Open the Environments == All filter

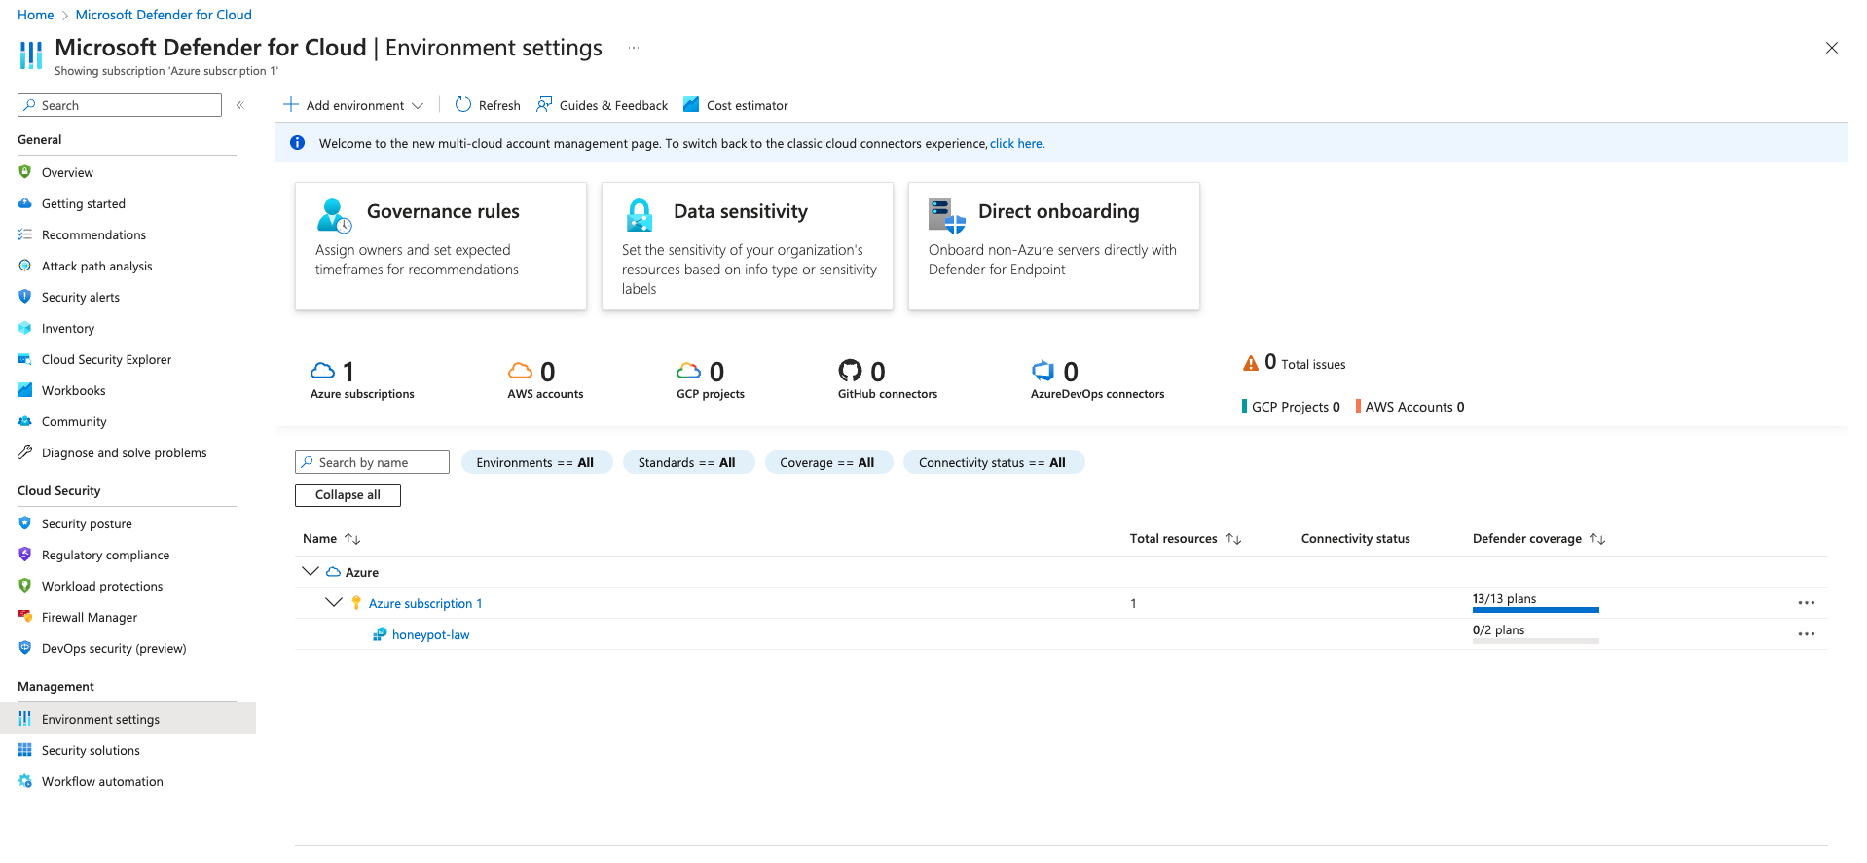click(x=535, y=462)
